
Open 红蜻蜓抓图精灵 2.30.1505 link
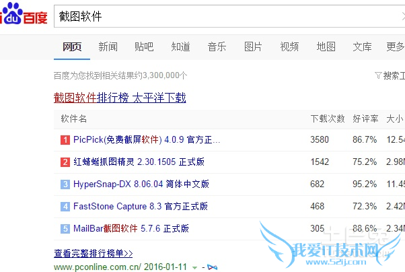[139, 162]
